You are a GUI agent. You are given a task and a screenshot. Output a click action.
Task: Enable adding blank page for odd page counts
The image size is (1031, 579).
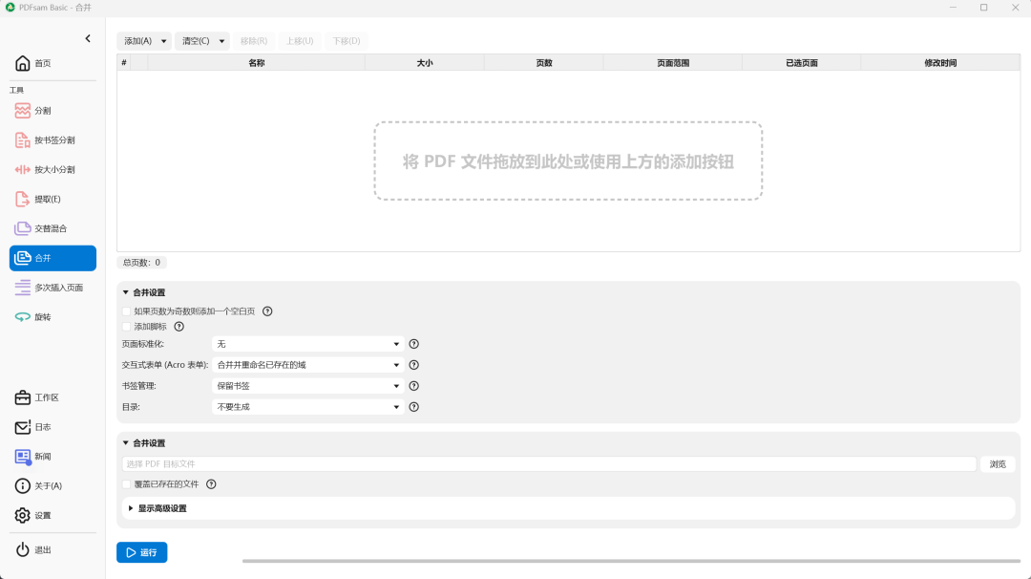coord(126,311)
